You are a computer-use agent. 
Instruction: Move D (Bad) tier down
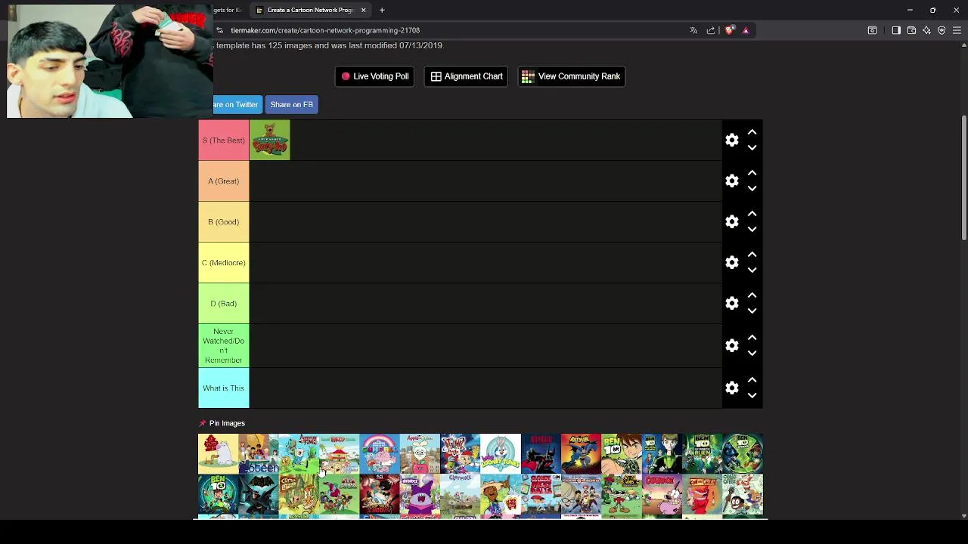click(752, 311)
